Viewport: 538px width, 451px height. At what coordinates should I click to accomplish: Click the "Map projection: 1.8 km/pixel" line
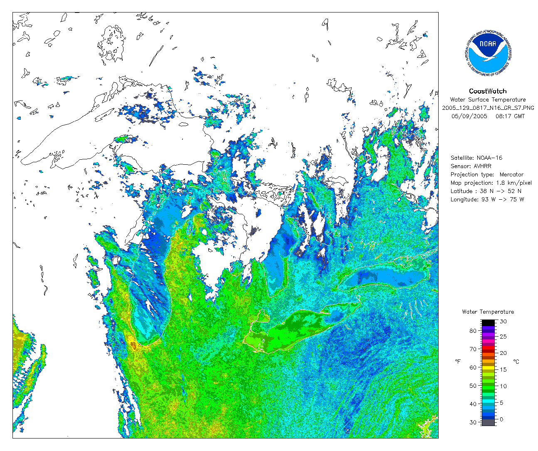(x=491, y=183)
